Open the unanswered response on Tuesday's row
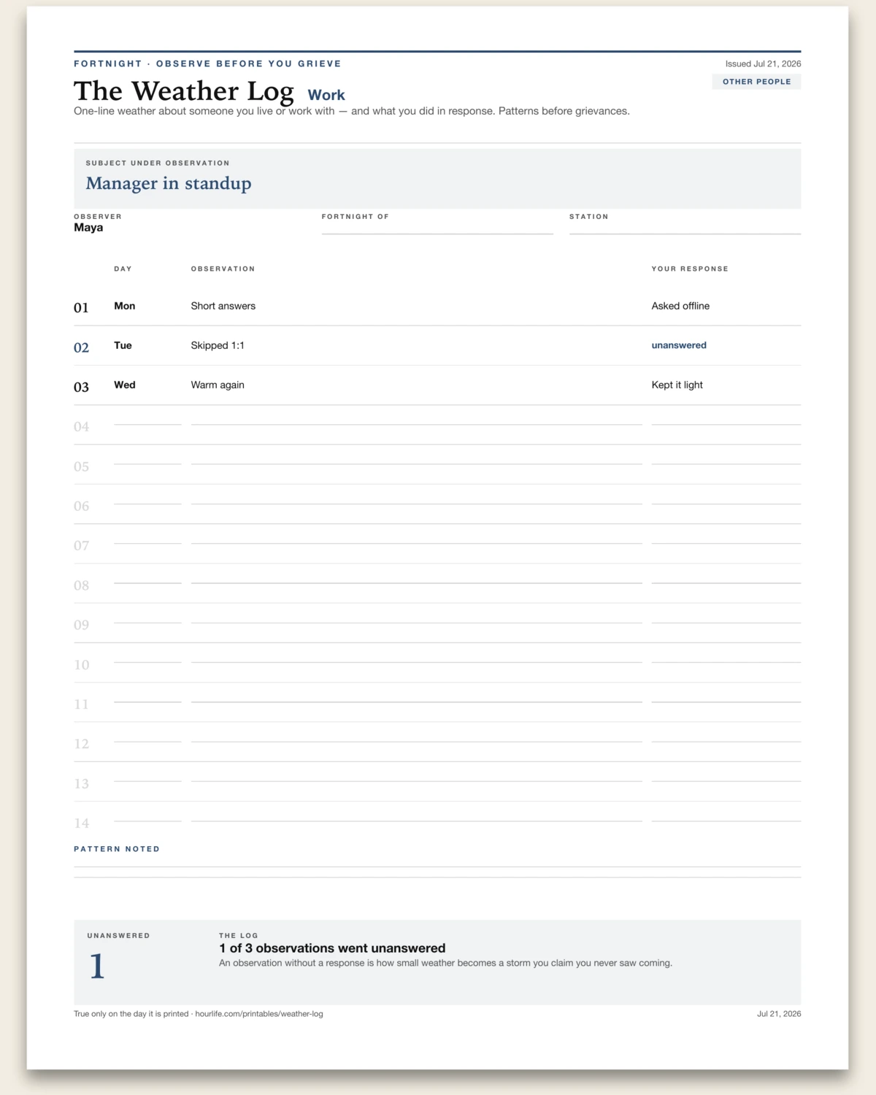876x1095 pixels. pos(679,345)
